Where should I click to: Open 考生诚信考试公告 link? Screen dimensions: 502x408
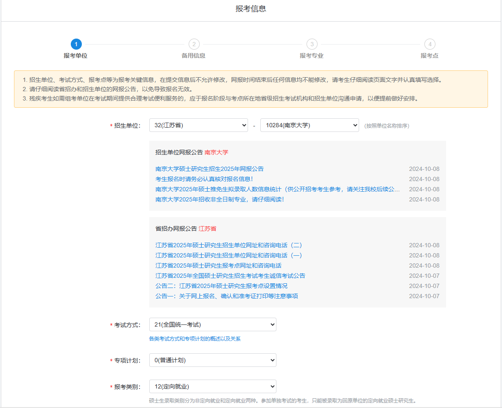[x=230, y=276]
